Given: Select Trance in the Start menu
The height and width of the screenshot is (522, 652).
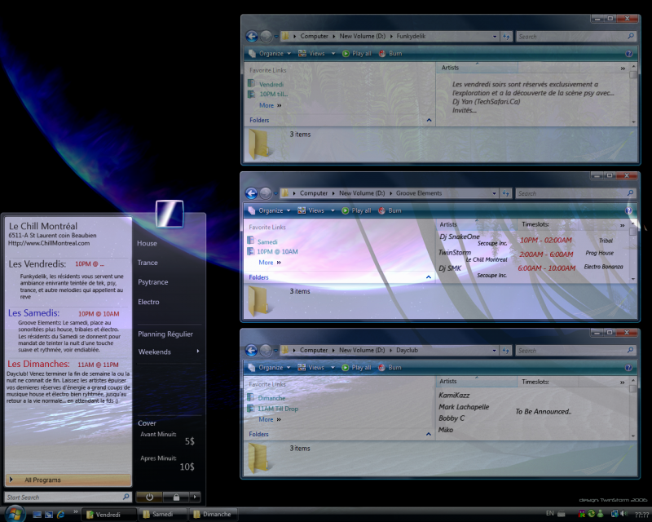Looking at the screenshot, I should [148, 263].
